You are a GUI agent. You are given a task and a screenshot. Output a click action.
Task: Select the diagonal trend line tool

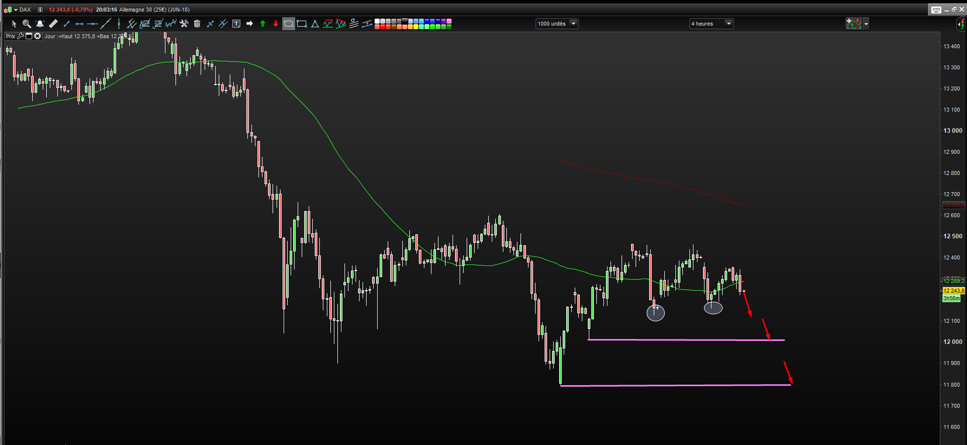[x=105, y=24]
